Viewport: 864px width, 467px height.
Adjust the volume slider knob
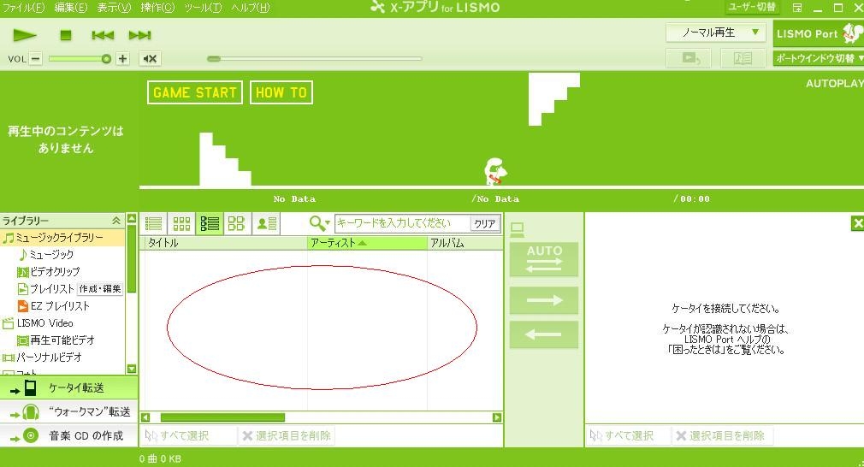[x=106, y=59]
